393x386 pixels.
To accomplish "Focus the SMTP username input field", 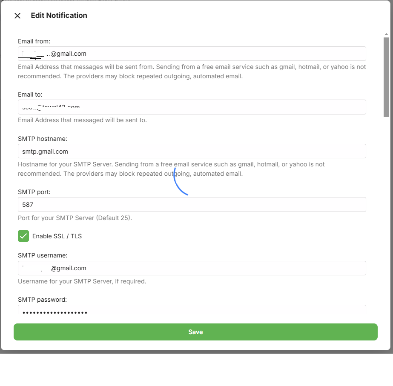I will [x=192, y=268].
